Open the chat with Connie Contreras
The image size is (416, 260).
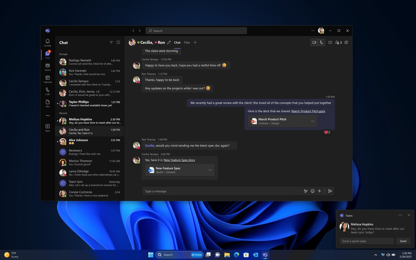[x=89, y=194]
